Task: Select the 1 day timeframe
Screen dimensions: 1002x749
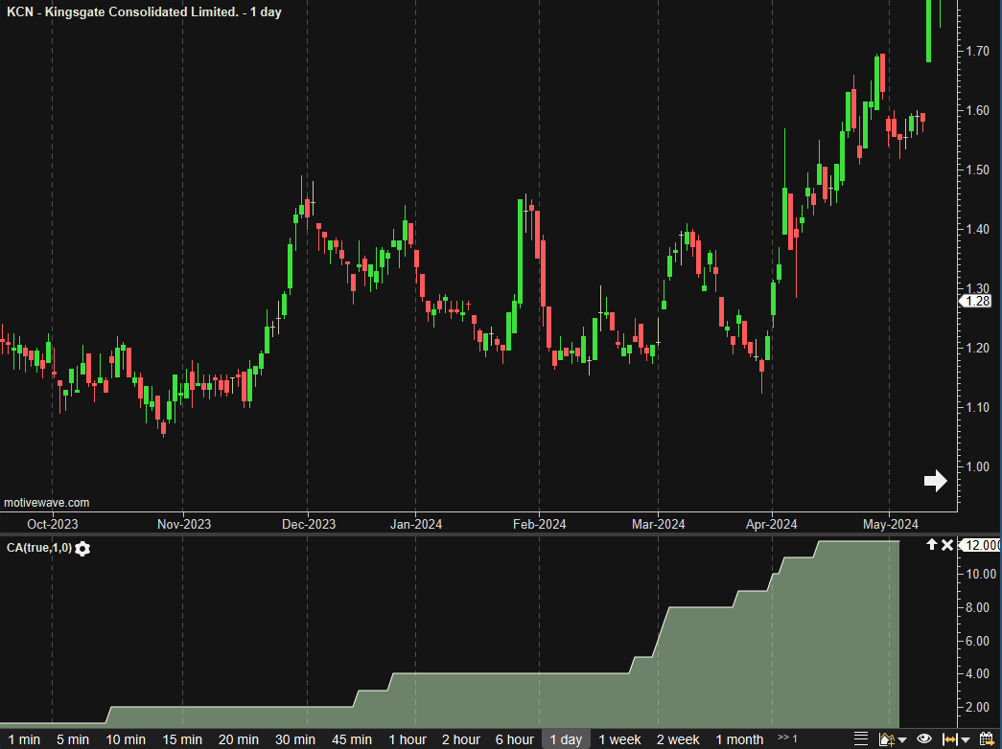Action: (x=565, y=739)
